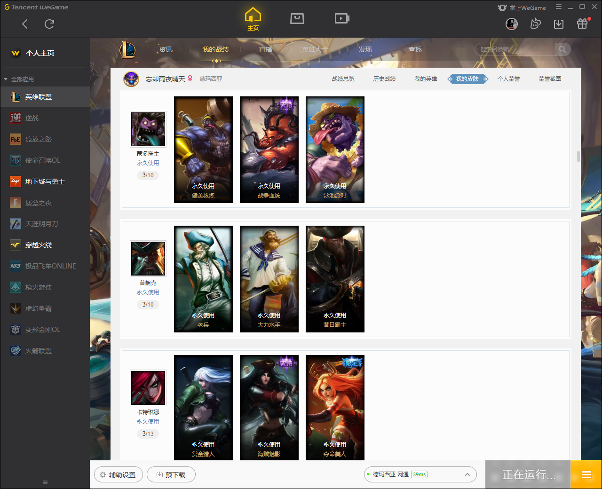
Task: Switch to the 荣誉截图 sub-tab
Action: 550,79
